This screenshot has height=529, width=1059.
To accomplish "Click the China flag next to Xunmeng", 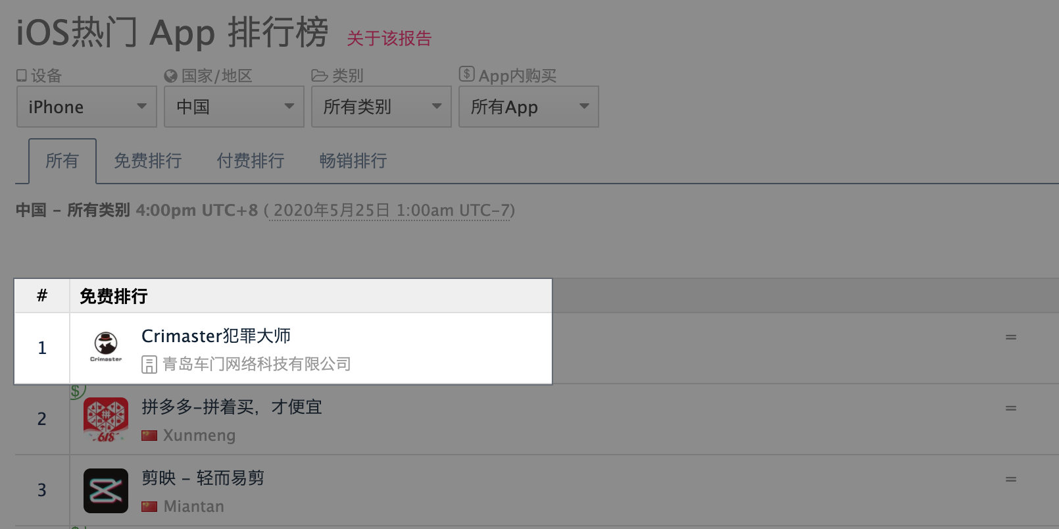I will click(x=149, y=436).
